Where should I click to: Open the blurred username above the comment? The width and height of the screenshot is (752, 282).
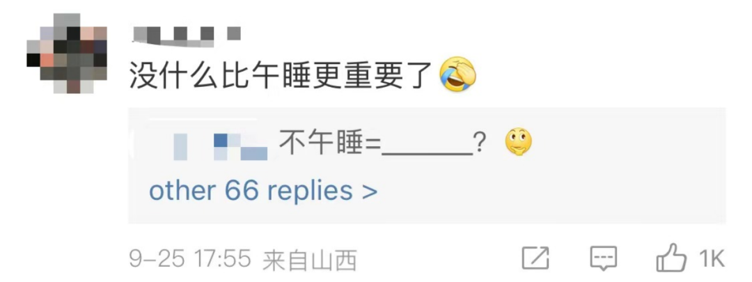pyautogui.click(x=186, y=36)
